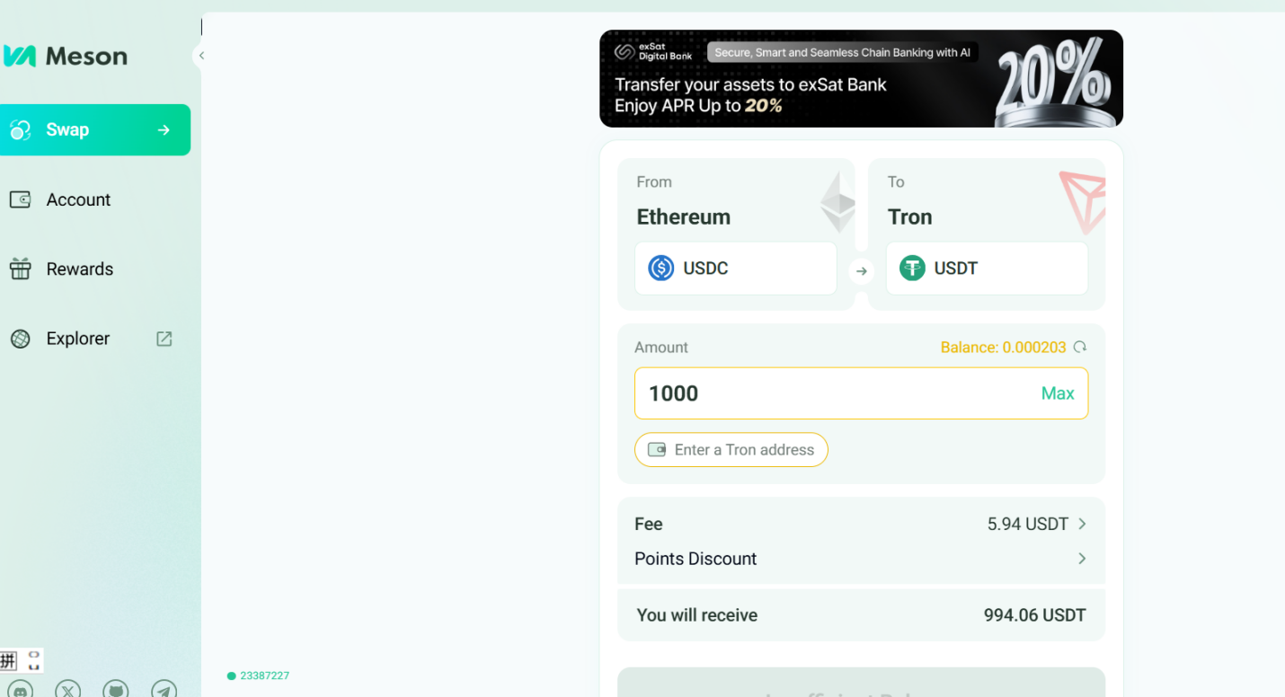The height and width of the screenshot is (697, 1285).
Task: Expand the Points Discount row
Action: click(x=1082, y=559)
